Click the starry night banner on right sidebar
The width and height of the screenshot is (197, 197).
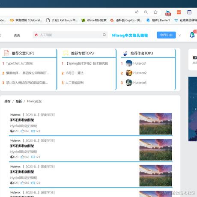tap(193, 109)
